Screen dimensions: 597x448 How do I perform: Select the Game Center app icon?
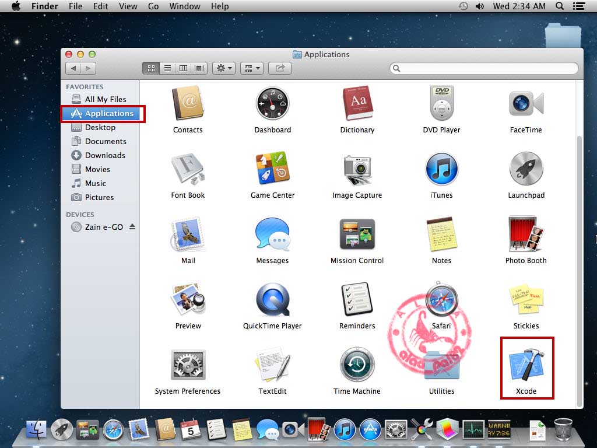(x=272, y=169)
